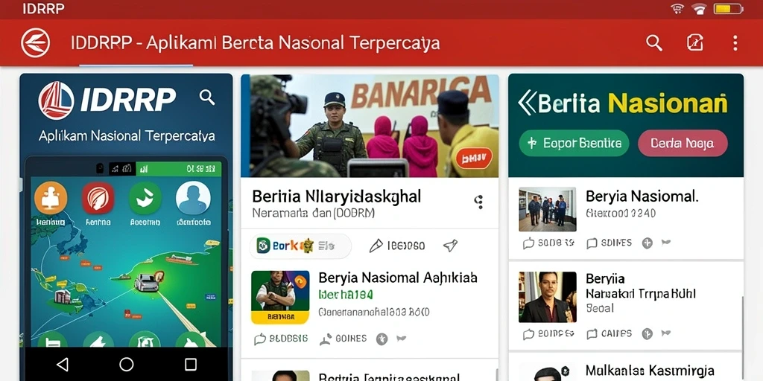
Task: Click the compose edit icon in app bar
Action: click(695, 42)
